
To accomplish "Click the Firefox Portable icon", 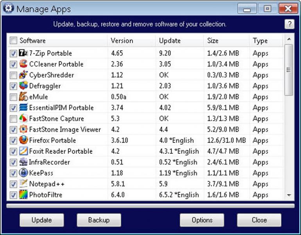I will [x=23, y=140].
